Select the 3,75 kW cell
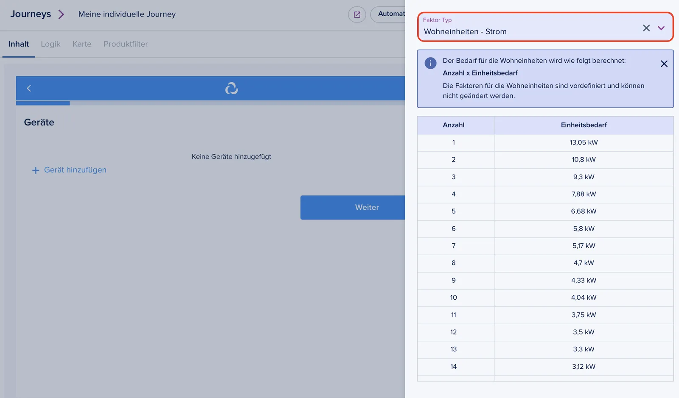Image resolution: width=679 pixels, height=398 pixels. tap(584, 315)
